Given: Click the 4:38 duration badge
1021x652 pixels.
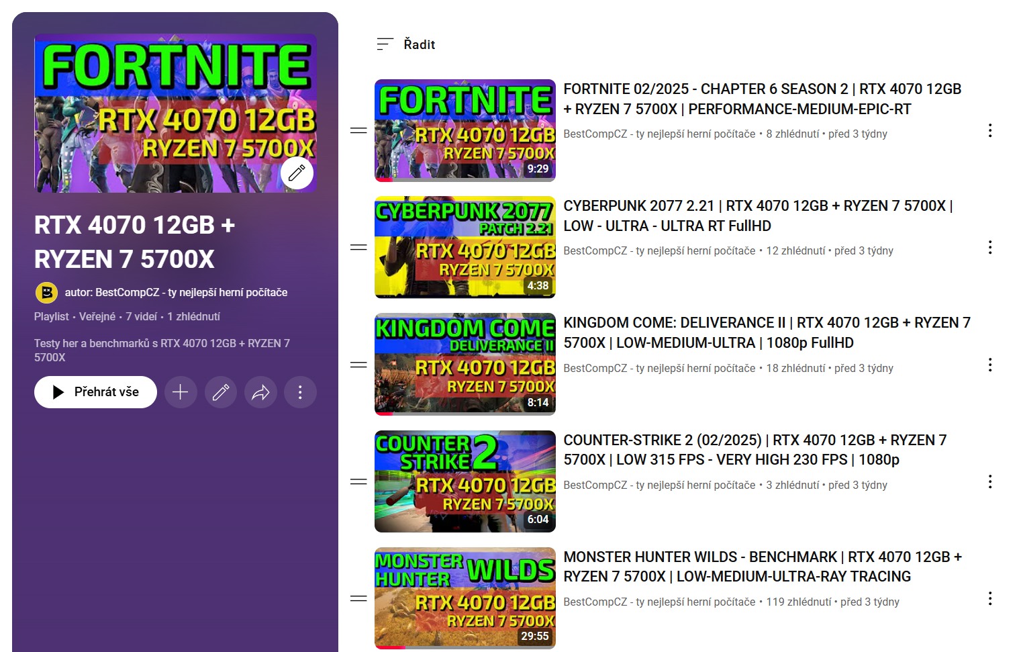Looking at the screenshot, I should point(538,285).
